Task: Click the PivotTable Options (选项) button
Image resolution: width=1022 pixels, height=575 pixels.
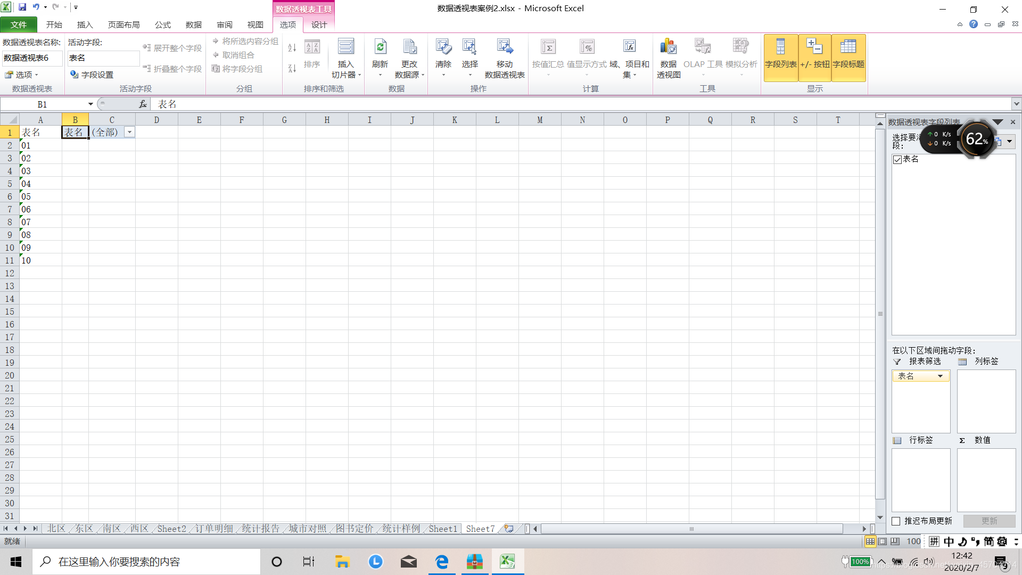Action: pos(22,75)
